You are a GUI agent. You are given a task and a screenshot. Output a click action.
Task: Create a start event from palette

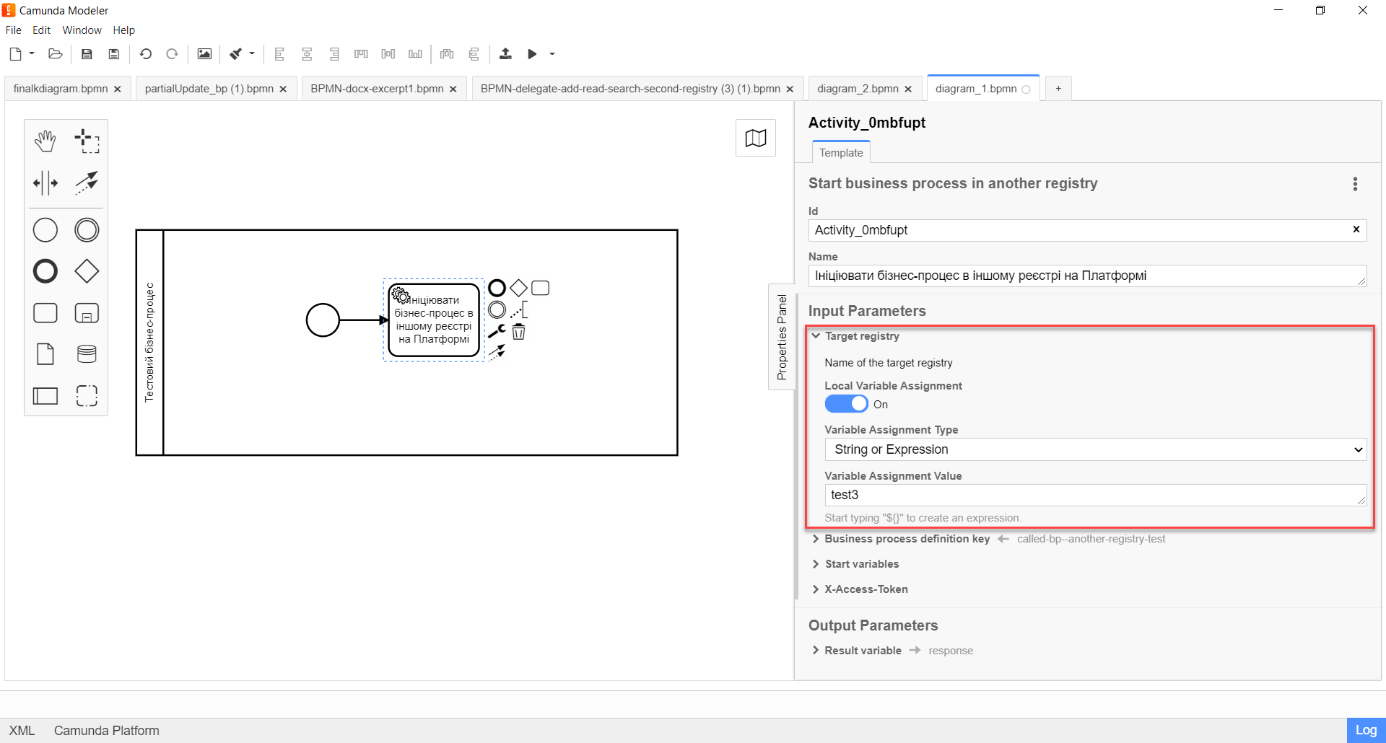45,230
